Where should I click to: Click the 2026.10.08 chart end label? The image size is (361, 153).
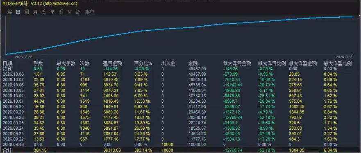[345, 57]
